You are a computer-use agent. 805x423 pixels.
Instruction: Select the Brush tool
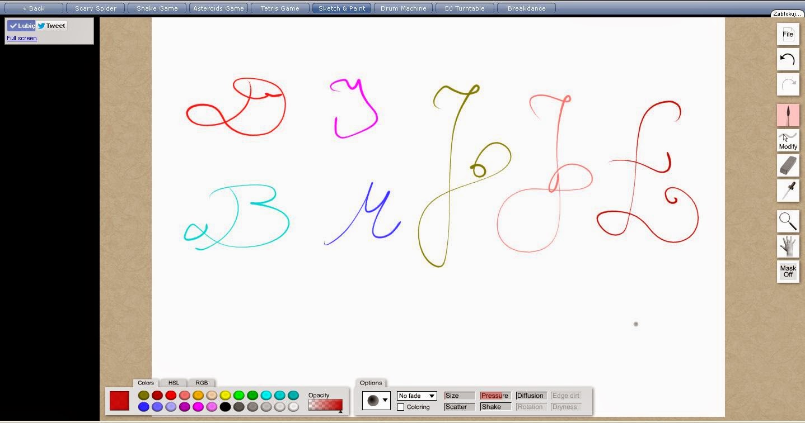coord(788,115)
